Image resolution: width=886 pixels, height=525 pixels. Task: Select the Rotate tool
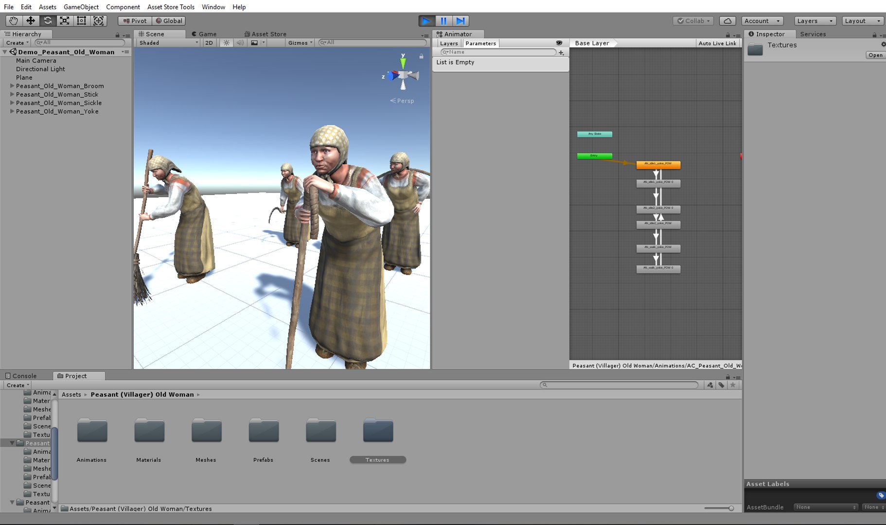[47, 21]
